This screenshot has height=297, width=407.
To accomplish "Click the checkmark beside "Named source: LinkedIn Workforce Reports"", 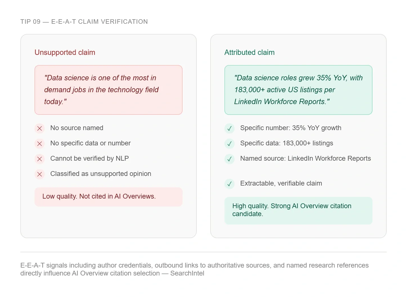I will [230, 159].
